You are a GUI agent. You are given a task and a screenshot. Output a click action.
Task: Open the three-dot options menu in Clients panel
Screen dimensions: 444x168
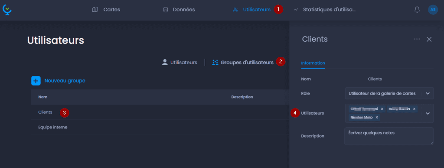(417, 39)
